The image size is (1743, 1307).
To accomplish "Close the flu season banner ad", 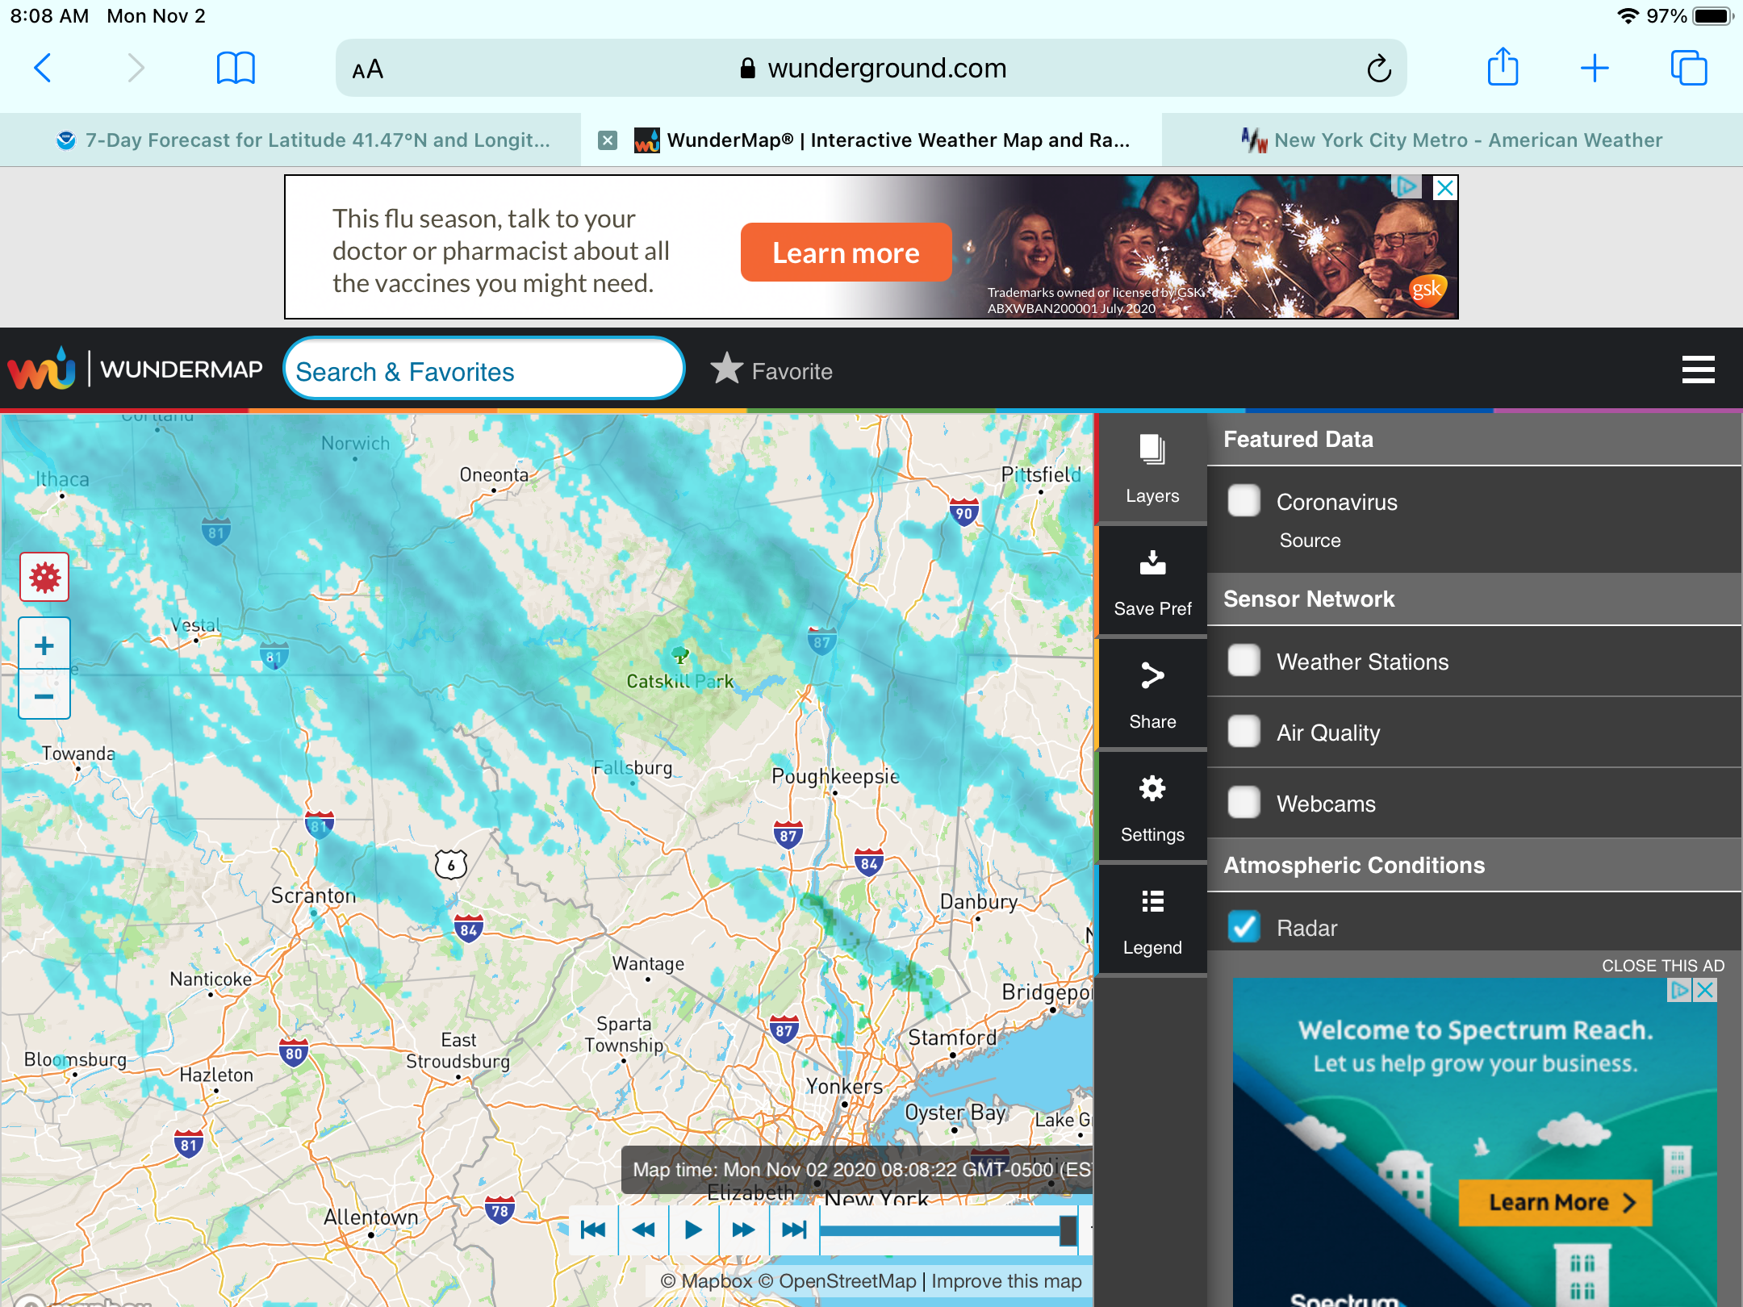I will [x=1444, y=188].
